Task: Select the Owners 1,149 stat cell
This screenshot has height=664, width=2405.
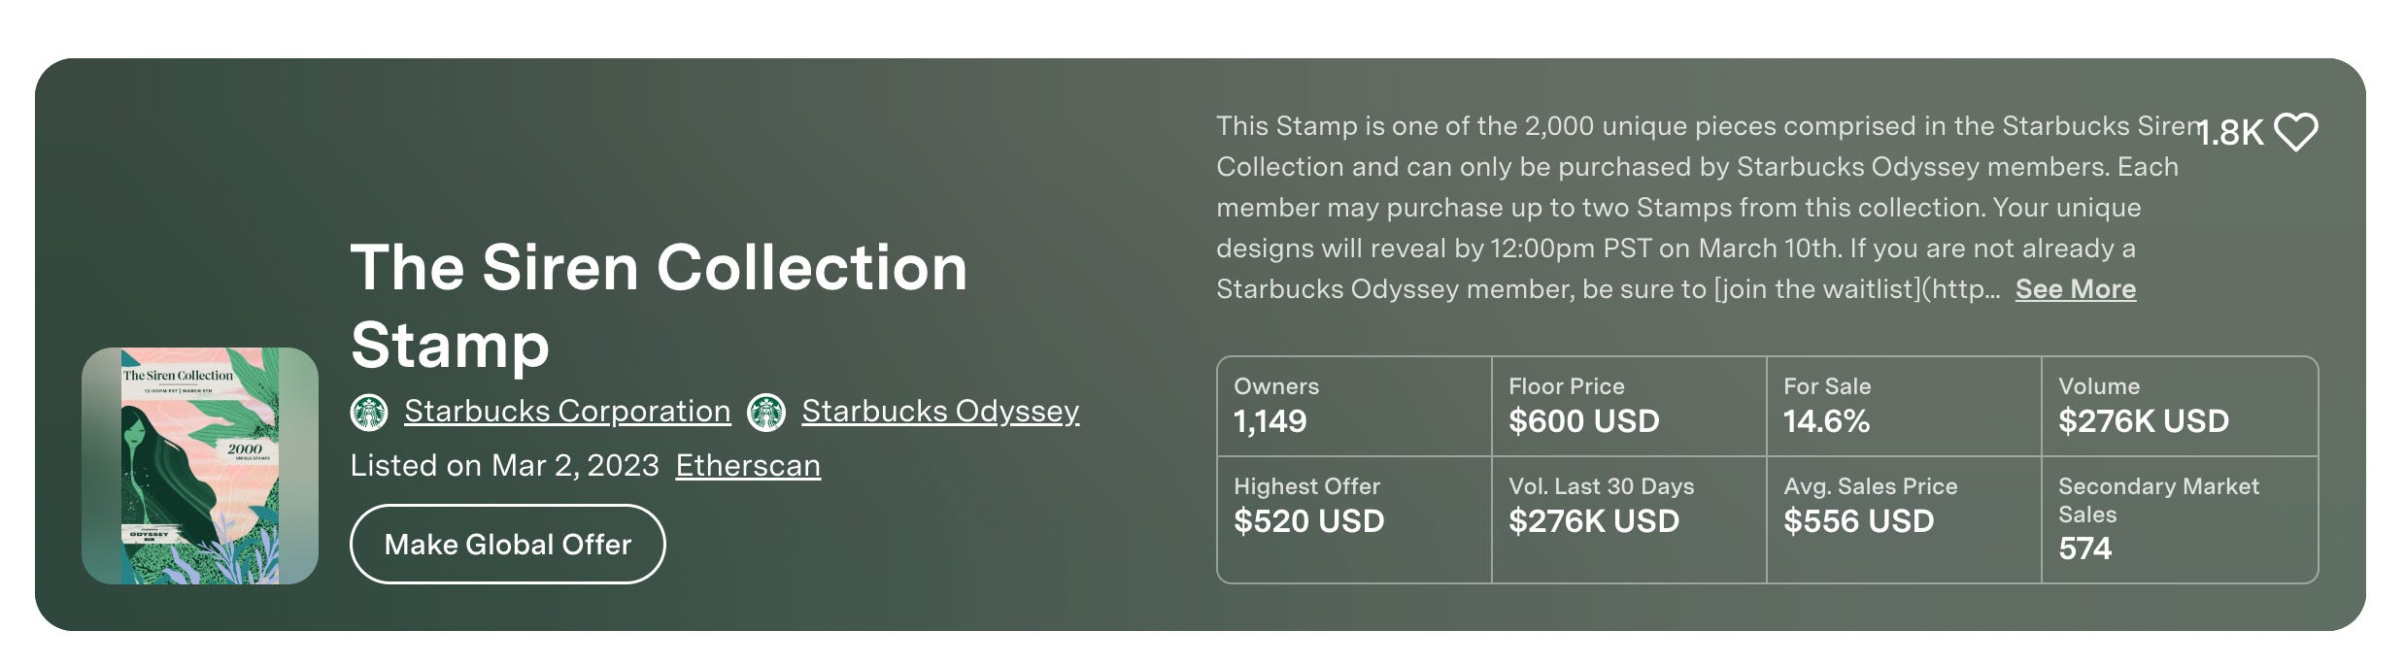Action: point(1354,406)
